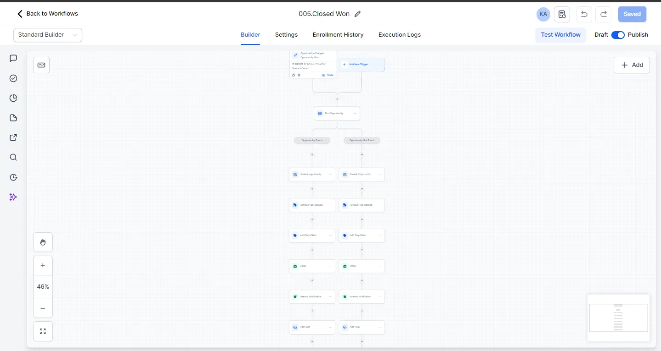Image resolution: width=661 pixels, height=351 pixels.
Task: Open the options menu on Create Opportunity node
Action: pos(380,175)
